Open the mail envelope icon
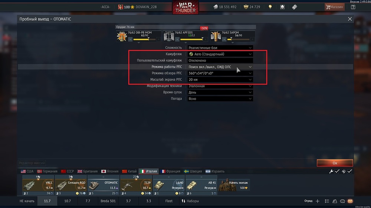 tap(350, 201)
